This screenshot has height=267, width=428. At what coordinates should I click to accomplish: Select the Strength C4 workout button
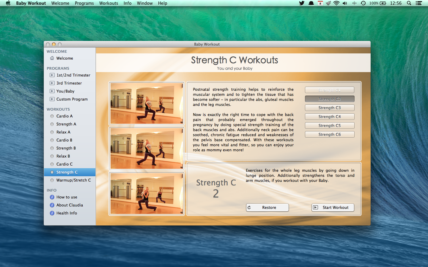[330, 117]
